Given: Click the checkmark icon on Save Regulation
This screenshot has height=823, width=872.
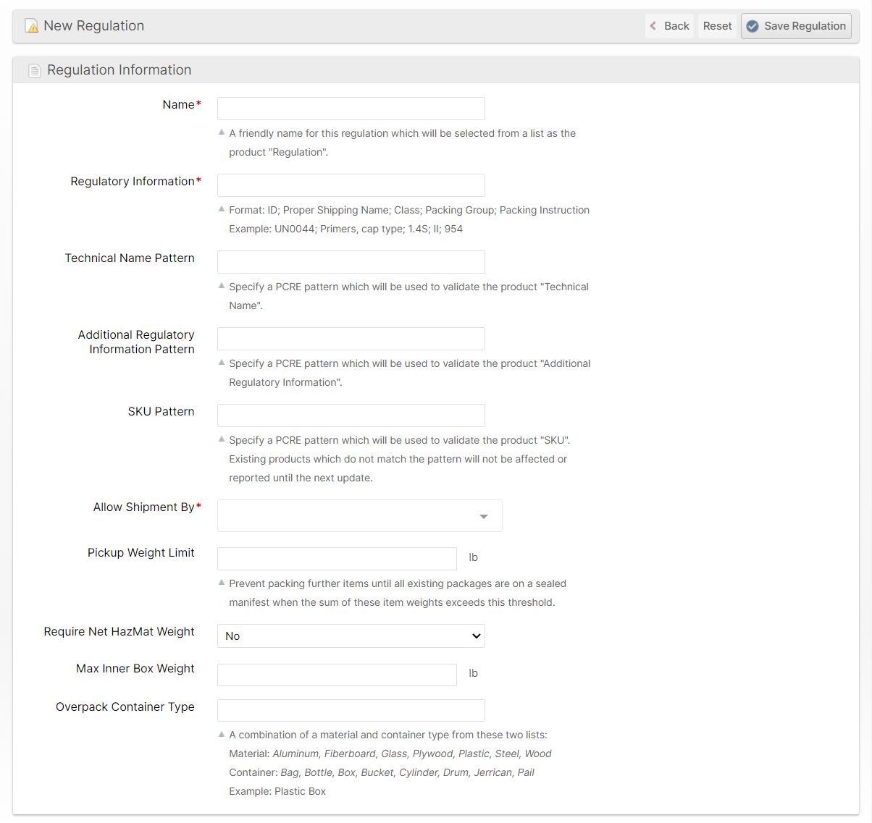Looking at the screenshot, I should click(752, 26).
